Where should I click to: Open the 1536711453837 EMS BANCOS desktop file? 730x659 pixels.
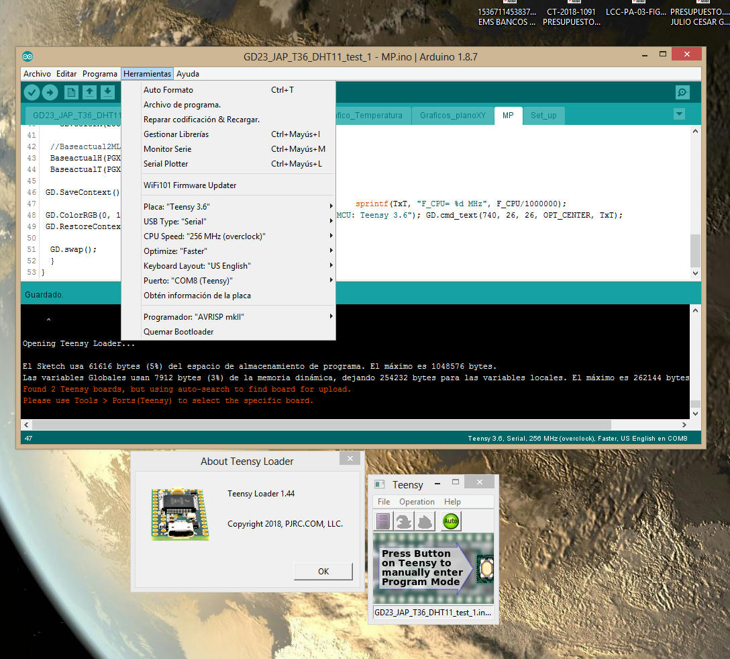pyautogui.click(x=507, y=14)
